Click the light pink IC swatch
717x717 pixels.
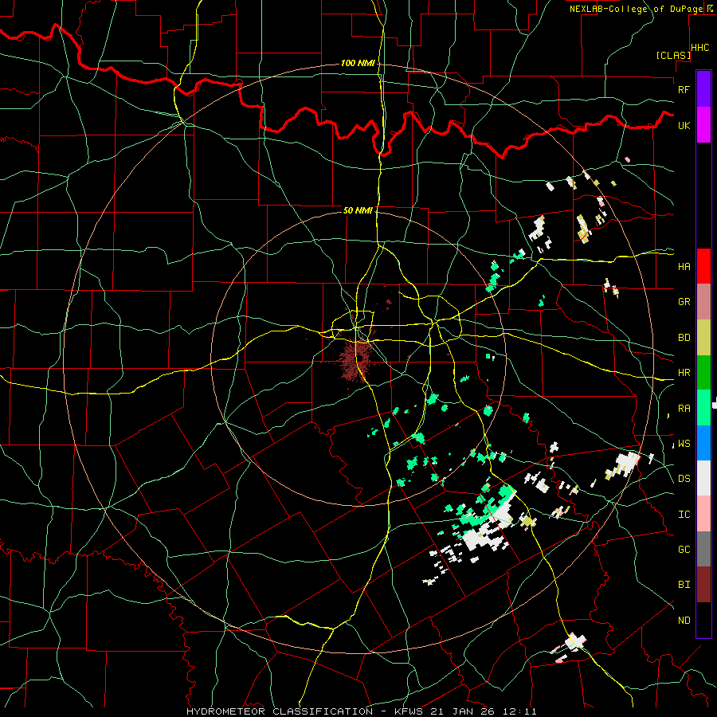(x=703, y=514)
